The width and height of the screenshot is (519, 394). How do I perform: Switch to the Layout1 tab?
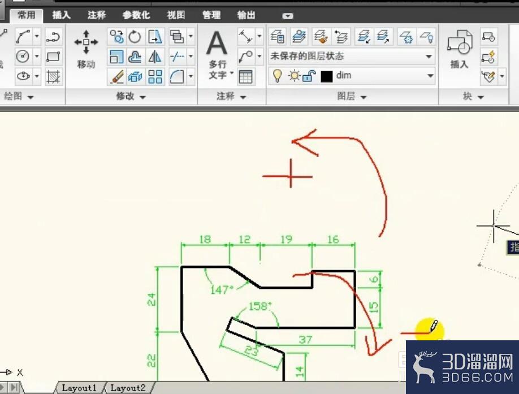(79, 388)
